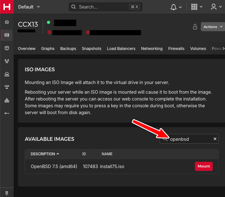Focus the top Search field
The image size is (225, 197).
106,7
